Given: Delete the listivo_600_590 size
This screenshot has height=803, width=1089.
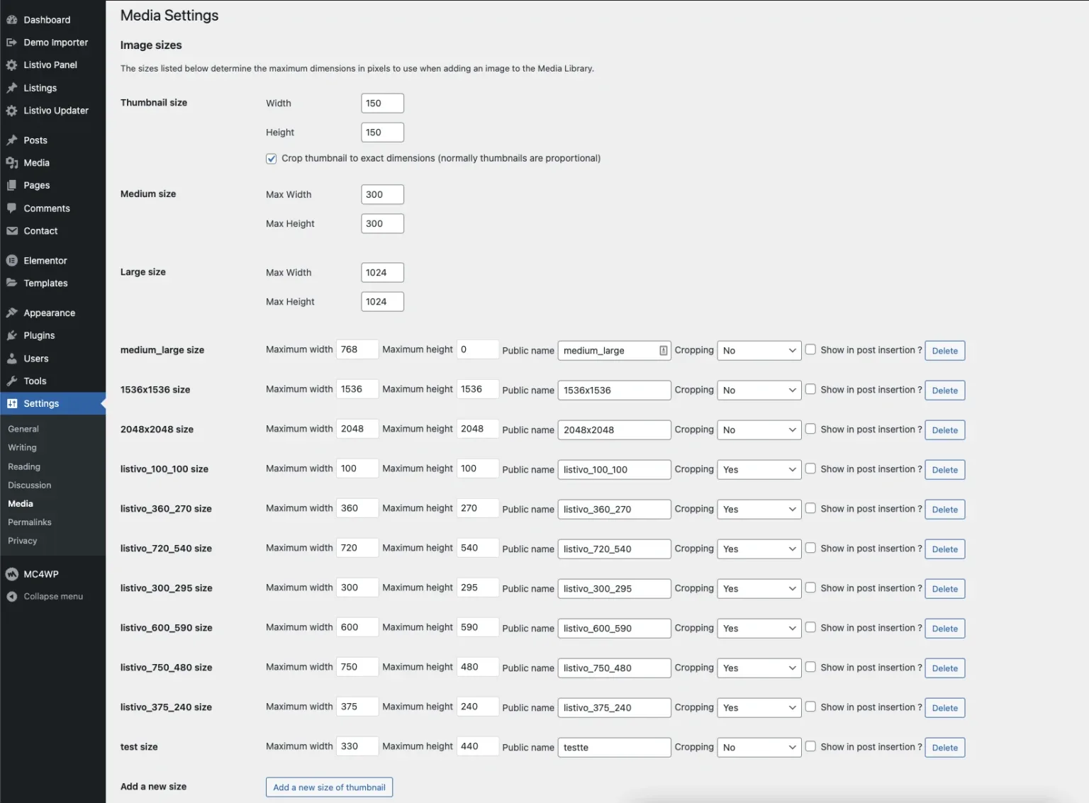Looking at the screenshot, I should point(945,629).
